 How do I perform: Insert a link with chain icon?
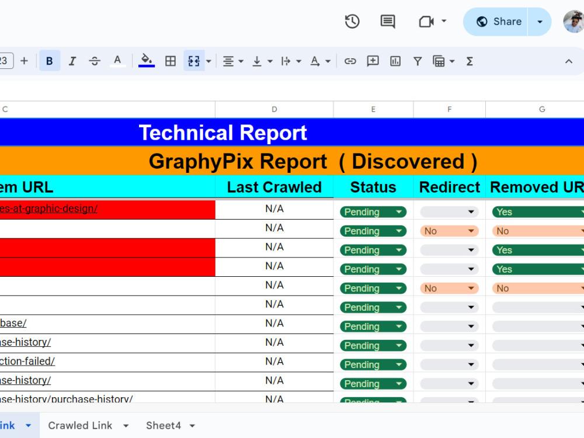point(350,61)
